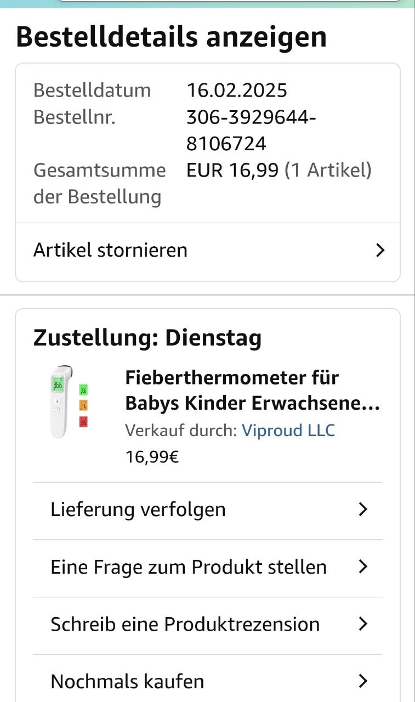Click the item price 16,99€

152,456
